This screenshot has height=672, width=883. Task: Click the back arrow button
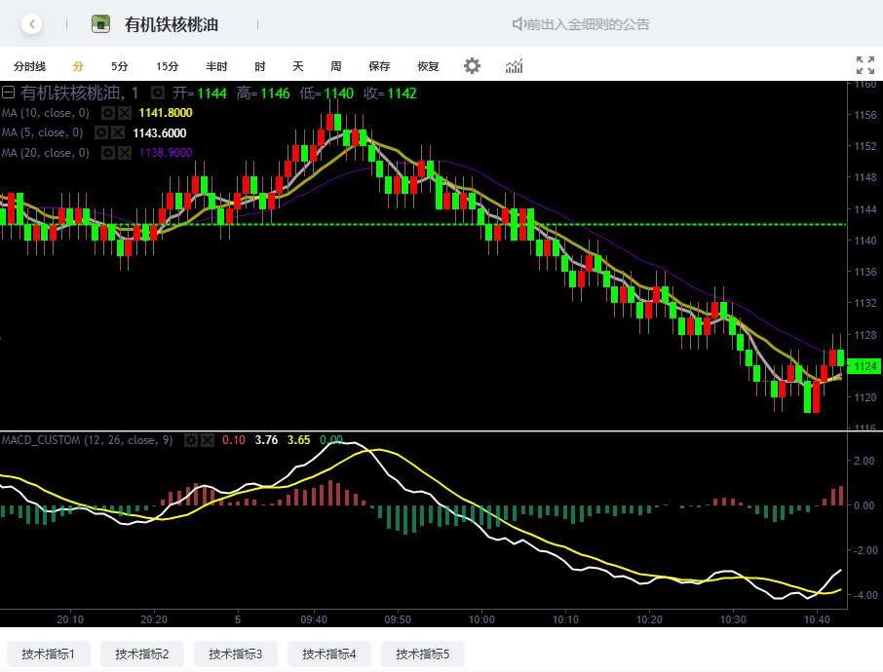tap(32, 24)
